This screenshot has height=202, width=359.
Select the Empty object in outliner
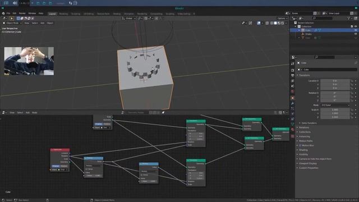tap(309, 34)
